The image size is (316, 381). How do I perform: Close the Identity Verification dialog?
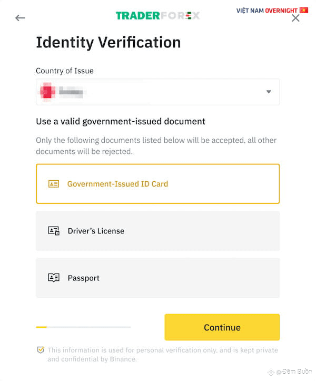click(295, 18)
